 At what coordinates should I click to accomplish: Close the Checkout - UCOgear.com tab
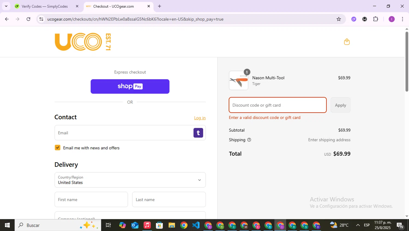(x=149, y=6)
